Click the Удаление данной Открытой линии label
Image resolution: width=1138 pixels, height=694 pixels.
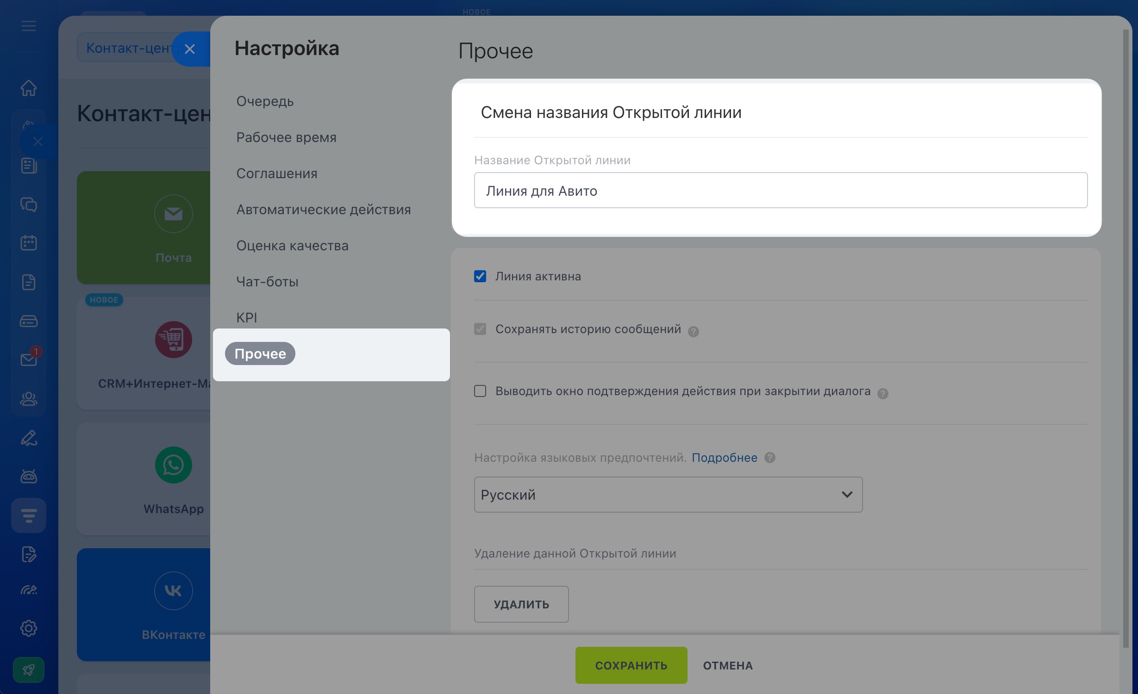click(575, 553)
